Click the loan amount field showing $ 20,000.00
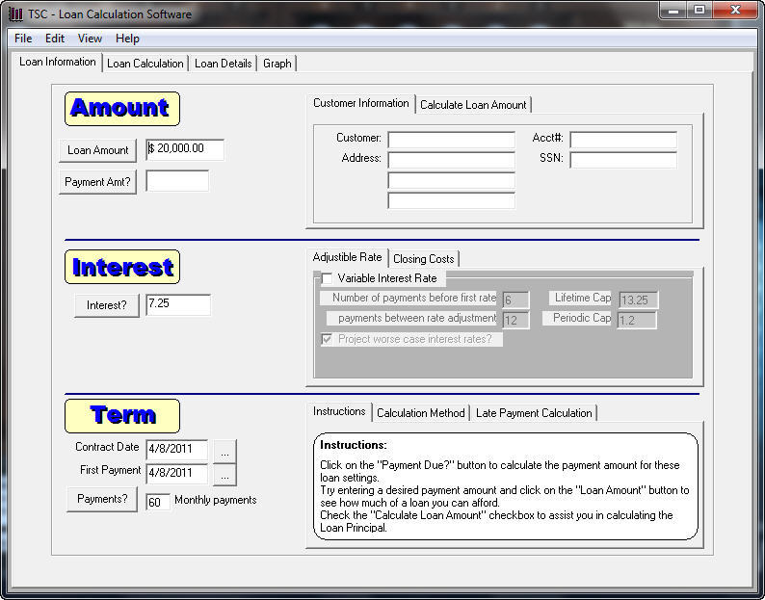 pos(185,149)
